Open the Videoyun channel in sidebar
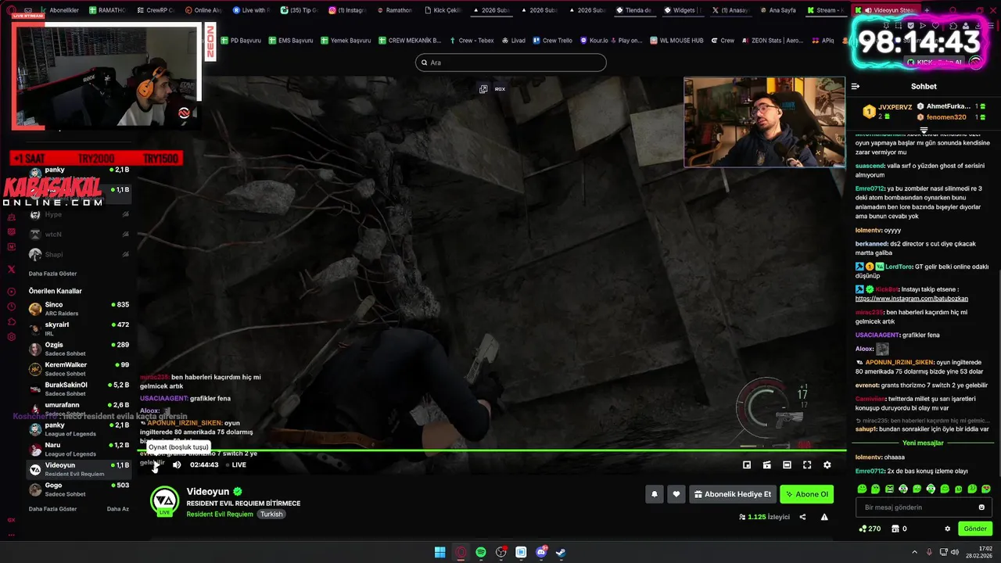1001x563 pixels. (79, 469)
